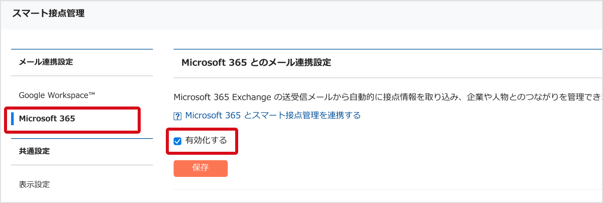This screenshot has height=203, width=603.
Task: Click the divider line above 共通設定
Action: [x=82, y=138]
